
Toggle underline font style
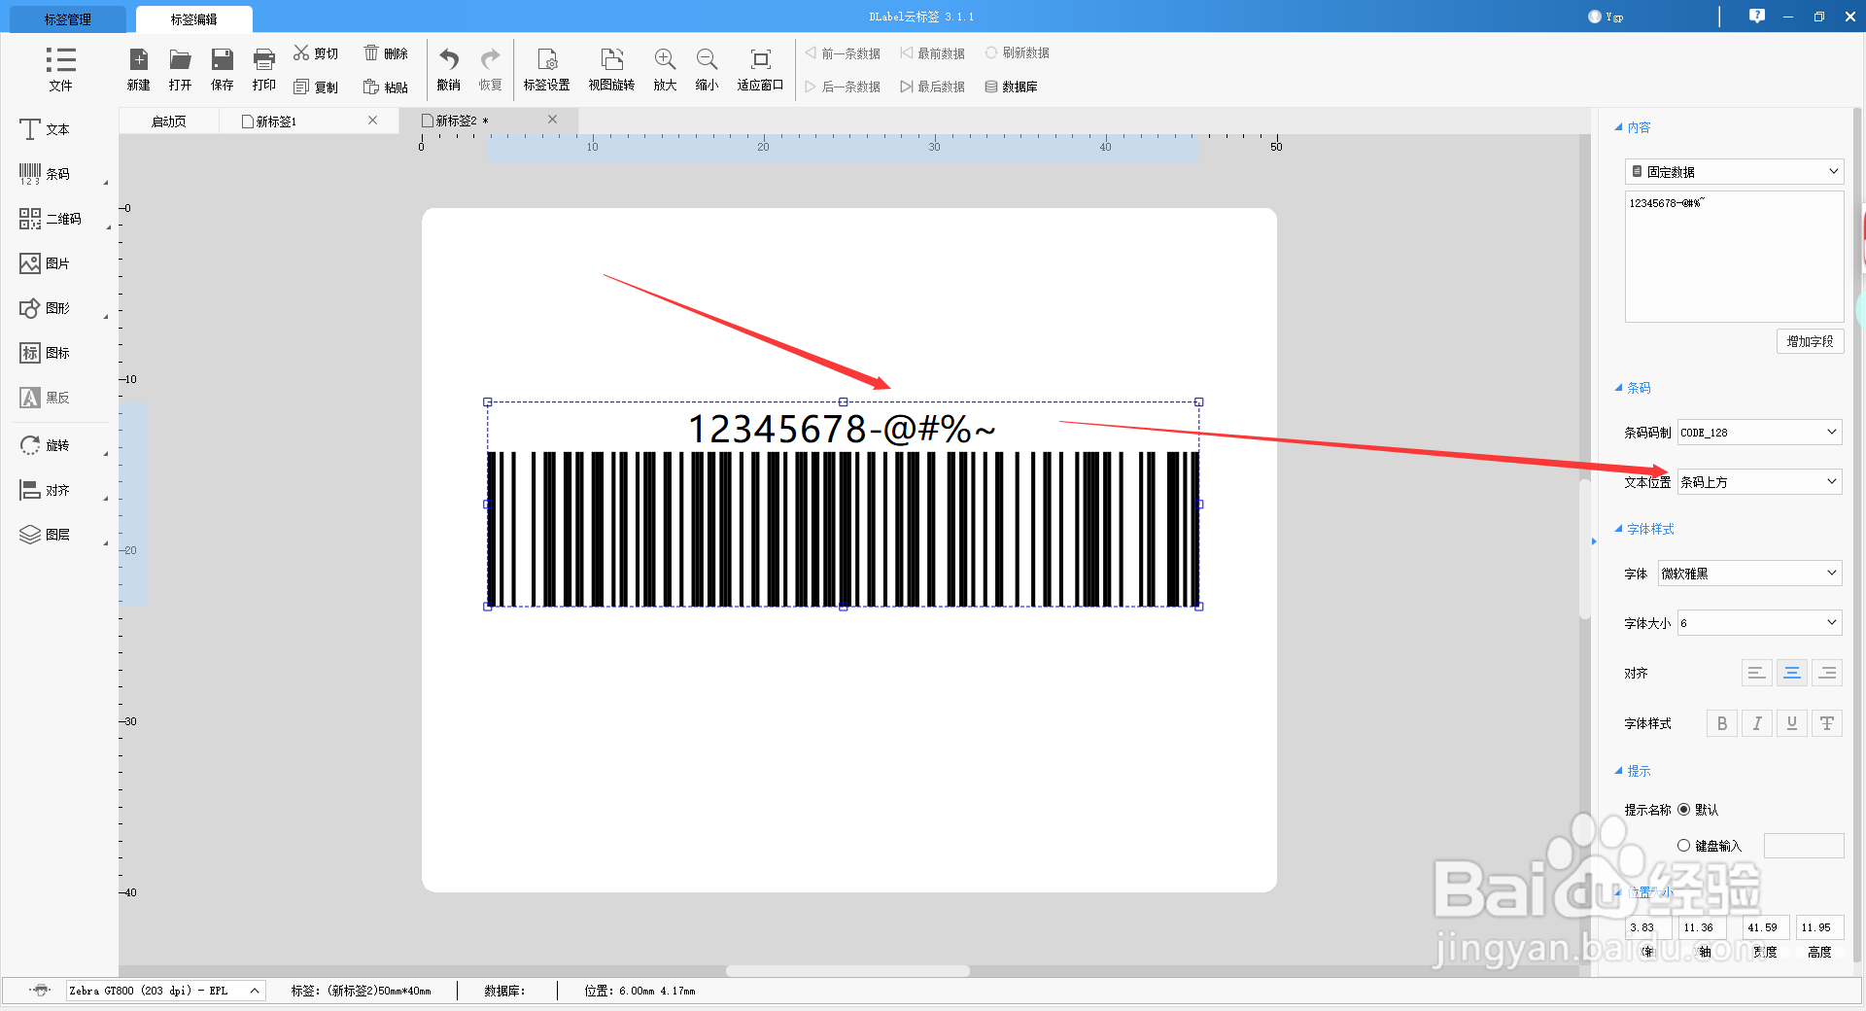point(1792,723)
